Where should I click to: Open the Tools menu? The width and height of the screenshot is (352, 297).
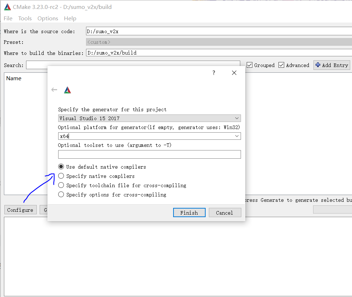pos(25,19)
